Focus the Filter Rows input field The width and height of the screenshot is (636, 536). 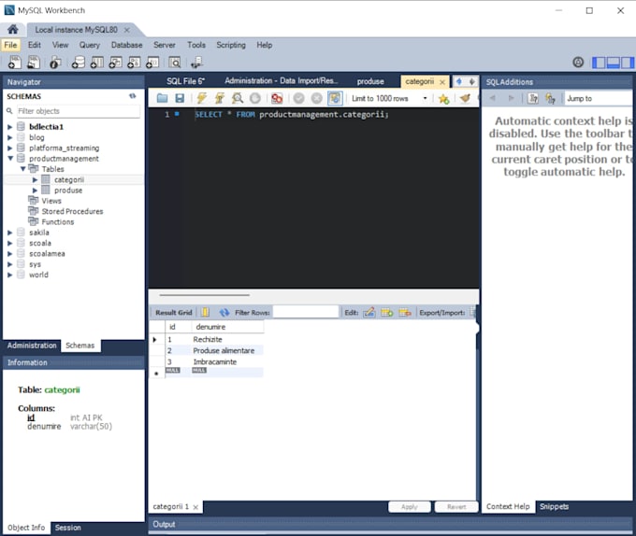click(x=306, y=312)
